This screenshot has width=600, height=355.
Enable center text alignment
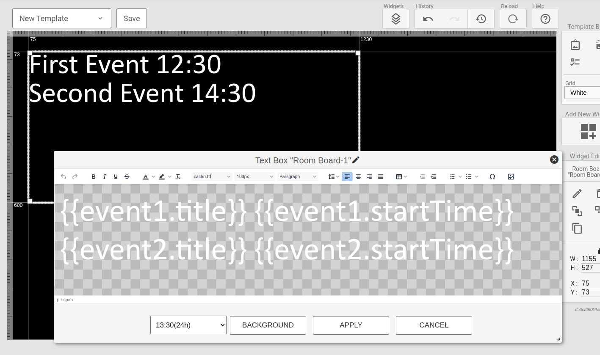pyautogui.click(x=358, y=176)
